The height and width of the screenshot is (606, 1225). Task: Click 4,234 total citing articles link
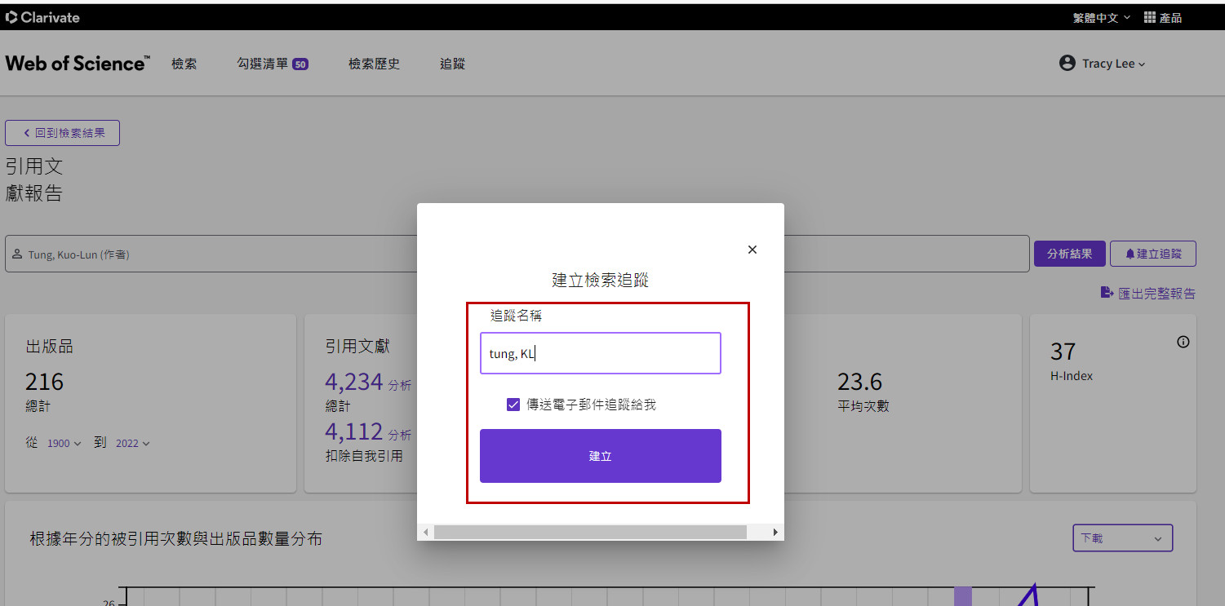coord(353,382)
